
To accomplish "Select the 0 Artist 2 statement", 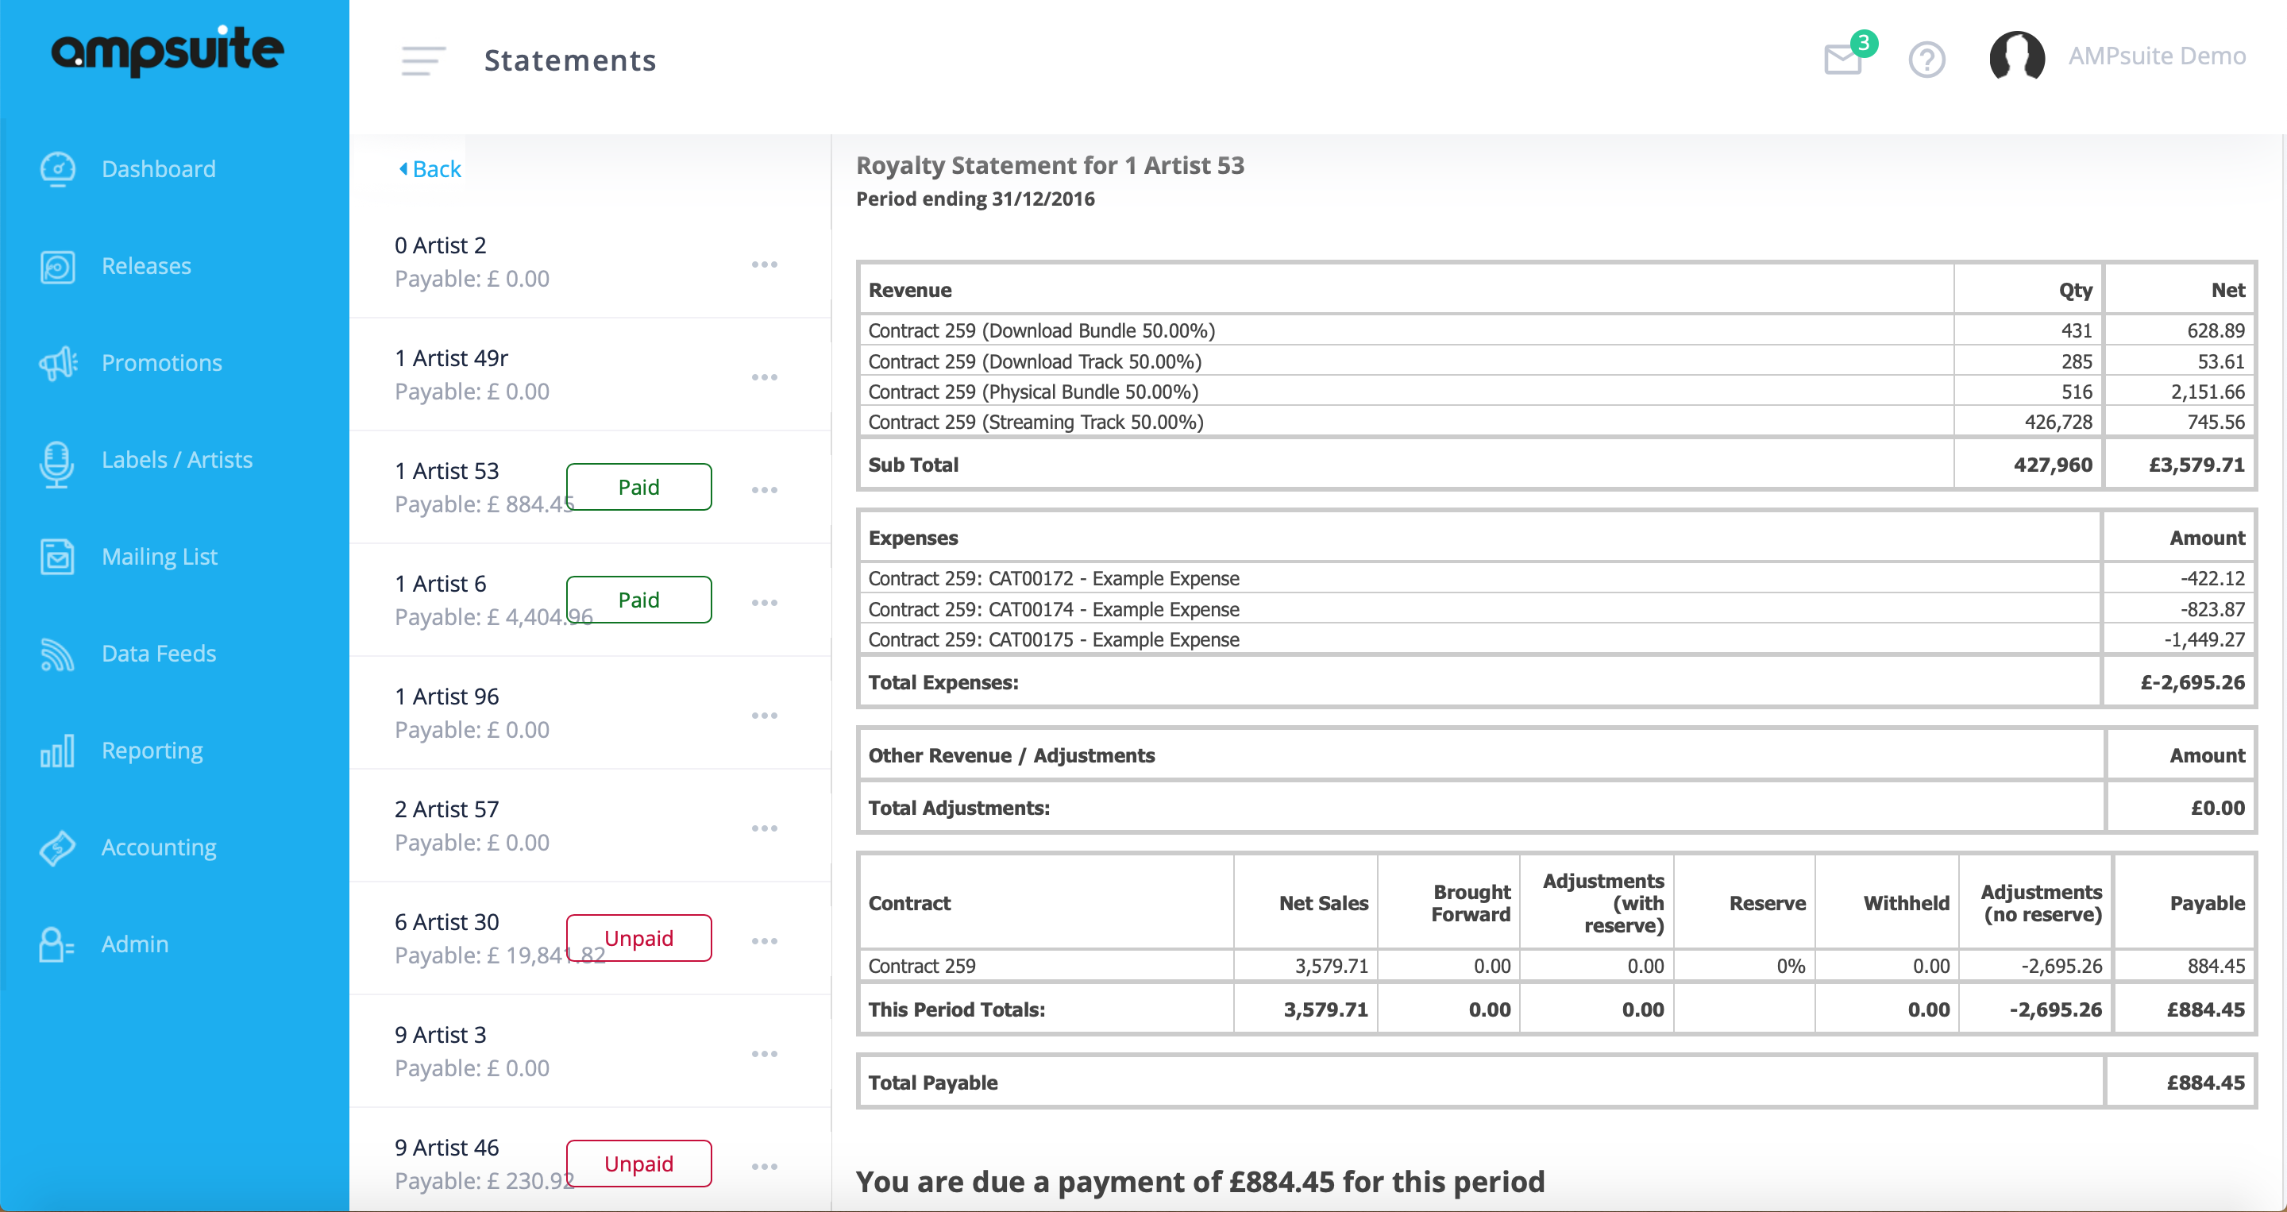I will (590, 262).
